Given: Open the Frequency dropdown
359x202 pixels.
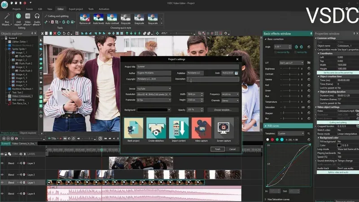Looking at the screenshot, I should tap(230, 94).
